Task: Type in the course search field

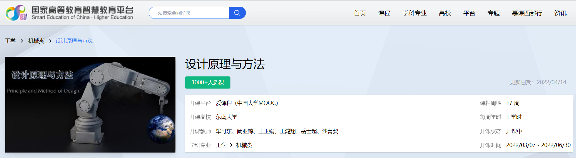Action: [189, 13]
